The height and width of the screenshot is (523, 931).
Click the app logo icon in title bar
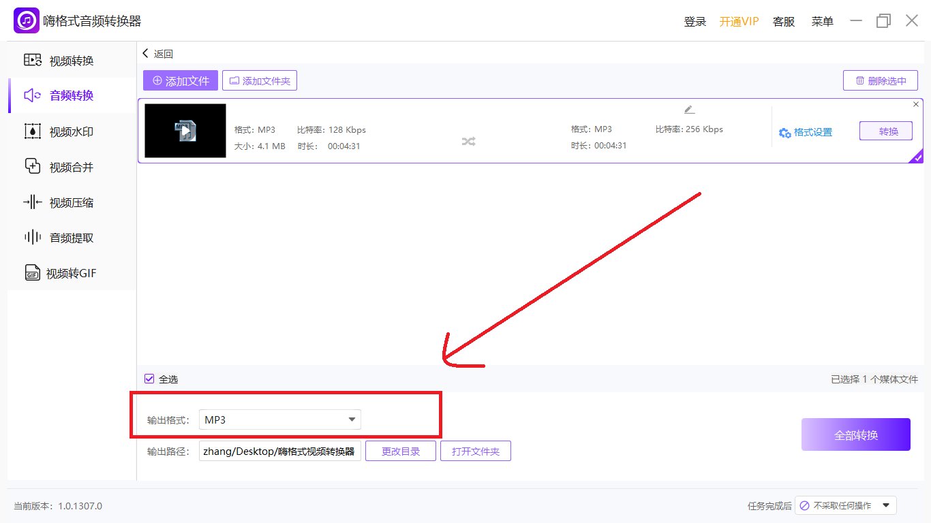[27, 21]
